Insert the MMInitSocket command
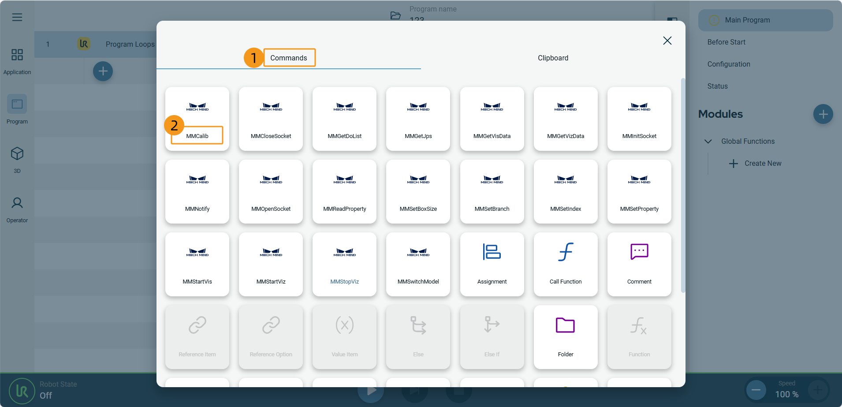 (x=639, y=119)
